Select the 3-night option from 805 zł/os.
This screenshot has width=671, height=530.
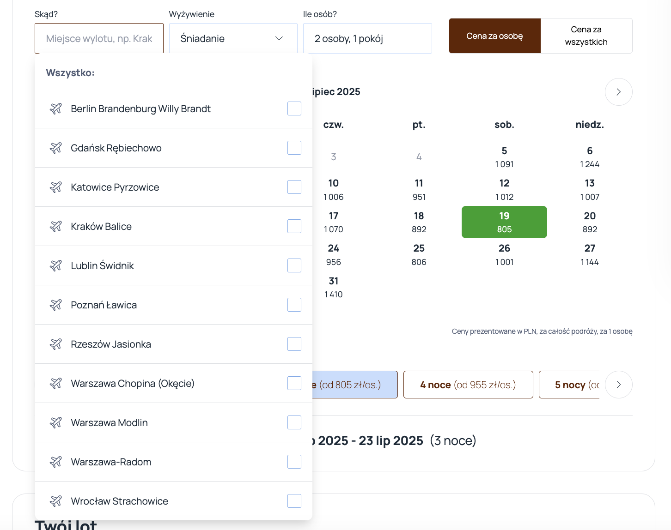[355, 385]
